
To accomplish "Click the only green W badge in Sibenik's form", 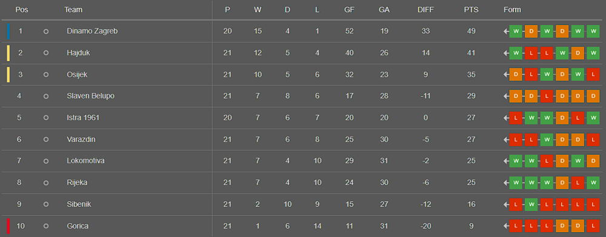I will click(531, 204).
